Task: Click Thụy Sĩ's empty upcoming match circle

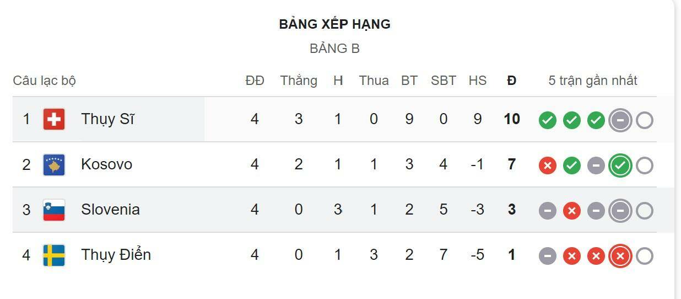Action: (644, 120)
